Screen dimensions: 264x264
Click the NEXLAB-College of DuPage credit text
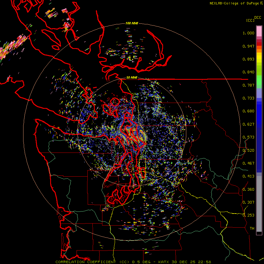[236, 3]
